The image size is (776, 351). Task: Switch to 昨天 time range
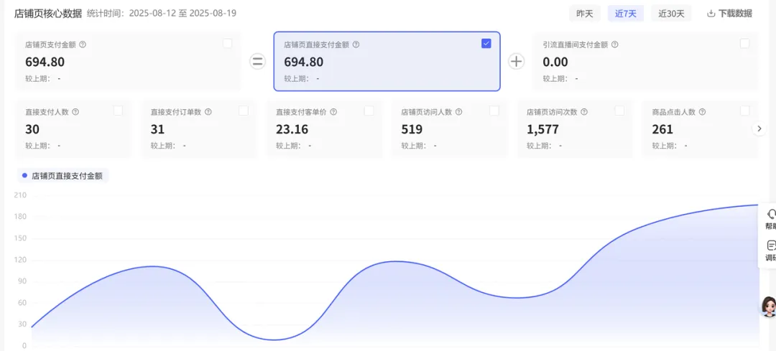(584, 13)
